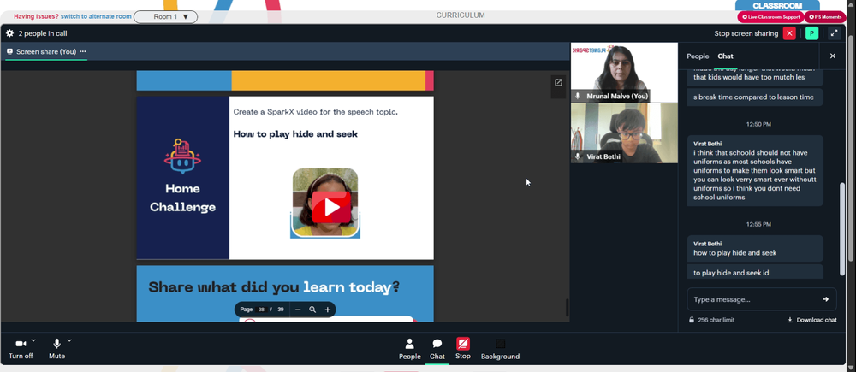Image resolution: width=856 pixels, height=372 pixels.
Task: Turn off the camera
Action: 21,349
